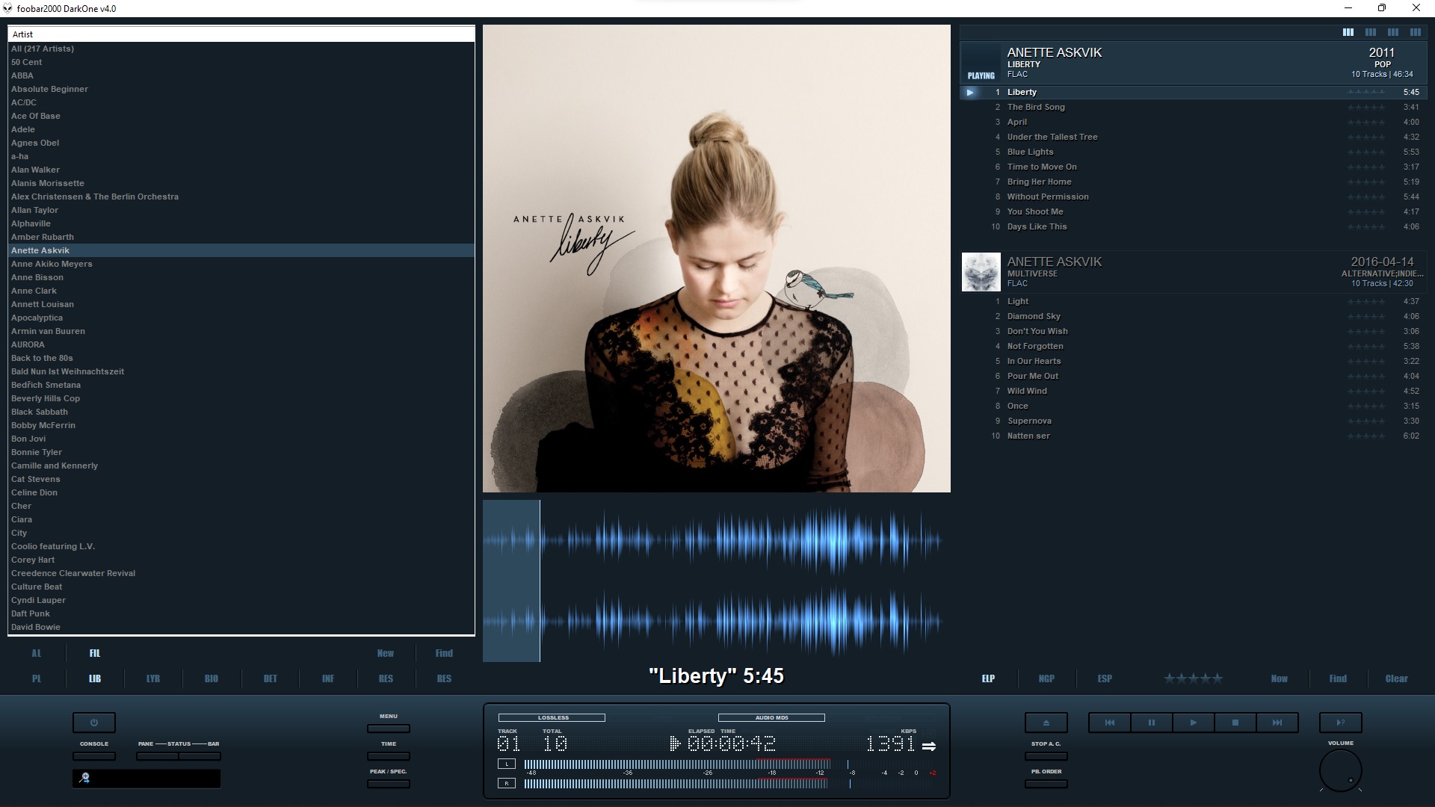Open the Menu button
Screen dimensions: 1435x807
click(388, 729)
